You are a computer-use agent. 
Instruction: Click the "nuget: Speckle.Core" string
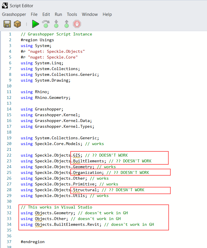click(53, 57)
